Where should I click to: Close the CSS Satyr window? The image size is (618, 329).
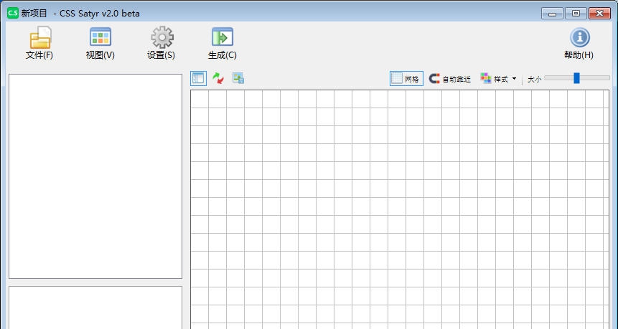click(x=599, y=14)
